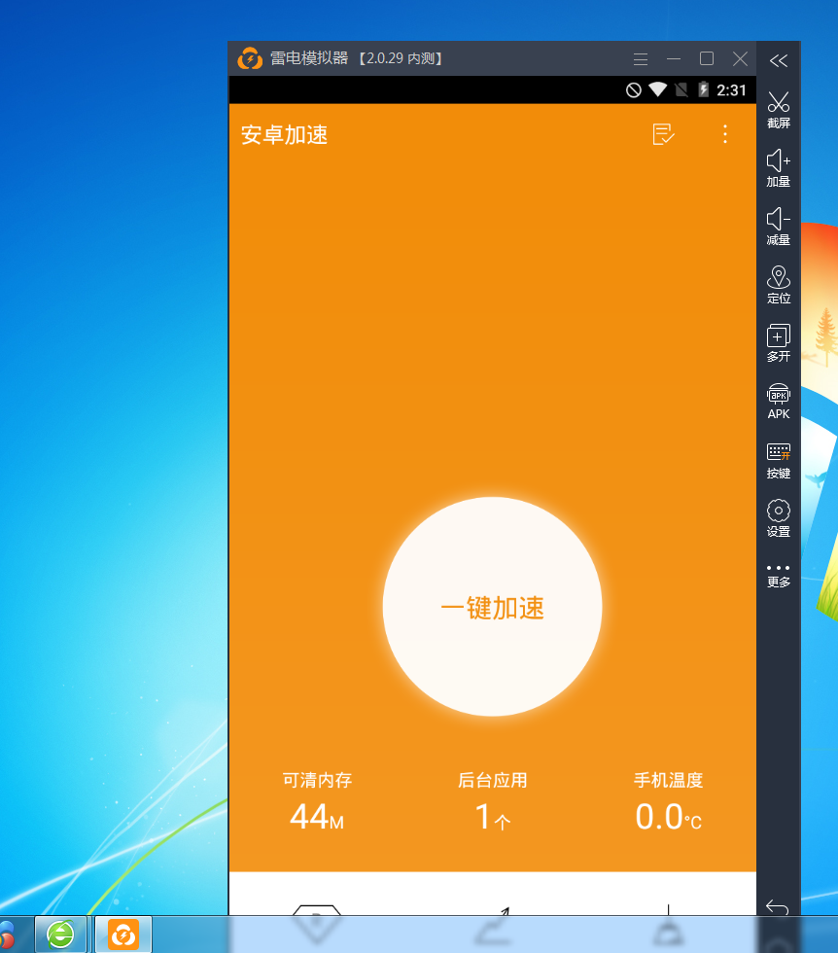Collapse the emulator sidebar with double chevron
The width and height of the screenshot is (838, 953).
(x=778, y=60)
